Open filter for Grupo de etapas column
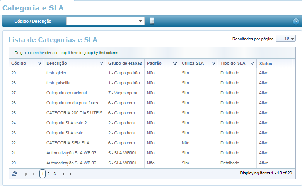 tap(140, 64)
